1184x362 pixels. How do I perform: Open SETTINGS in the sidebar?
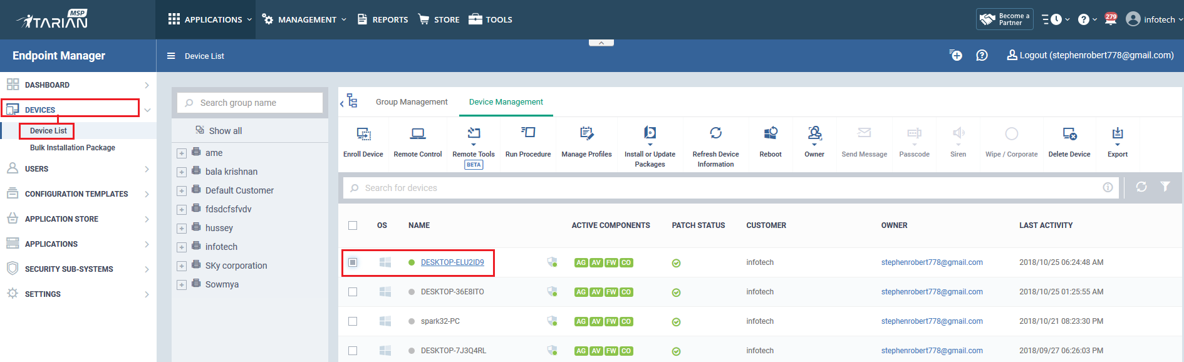pos(78,294)
